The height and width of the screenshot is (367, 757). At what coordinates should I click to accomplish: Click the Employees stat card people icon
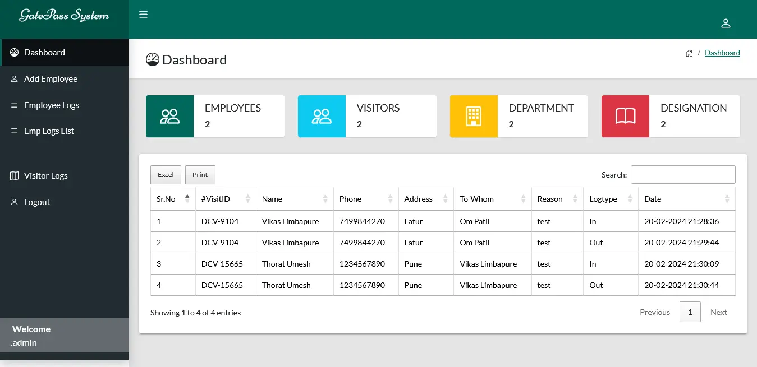(x=169, y=116)
